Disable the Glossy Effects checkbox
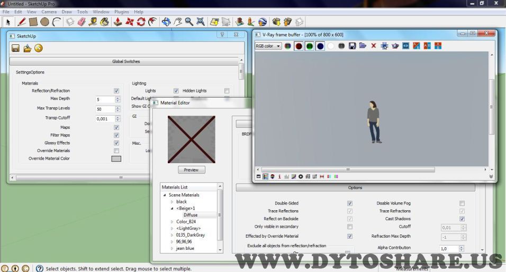506x272 pixels. pyautogui.click(x=116, y=143)
